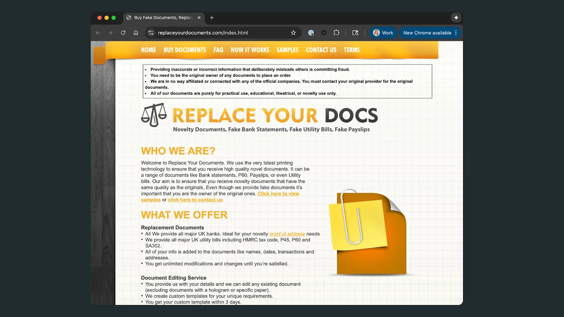Open the 'proof of address' link
The height and width of the screenshot is (317, 564).
click(x=287, y=234)
